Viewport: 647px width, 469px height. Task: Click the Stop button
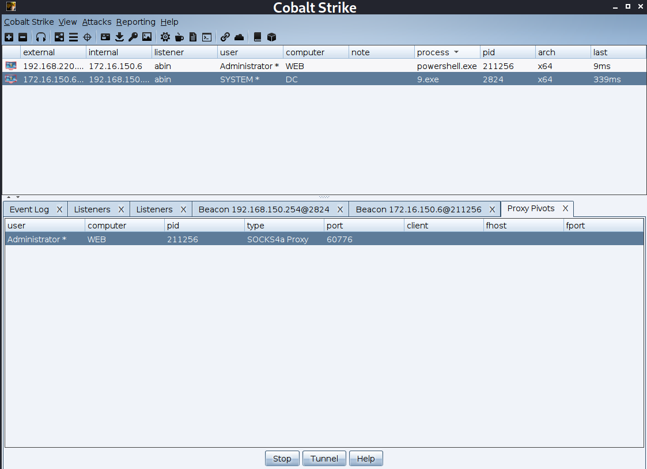click(x=282, y=458)
